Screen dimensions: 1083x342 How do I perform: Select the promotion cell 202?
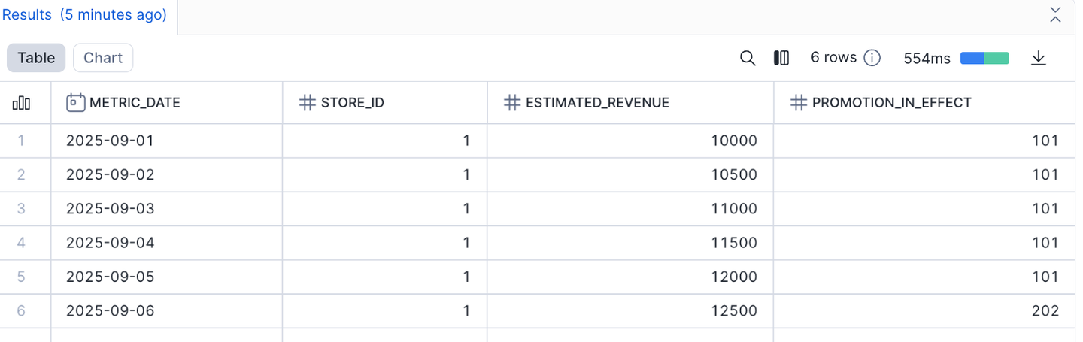924,310
